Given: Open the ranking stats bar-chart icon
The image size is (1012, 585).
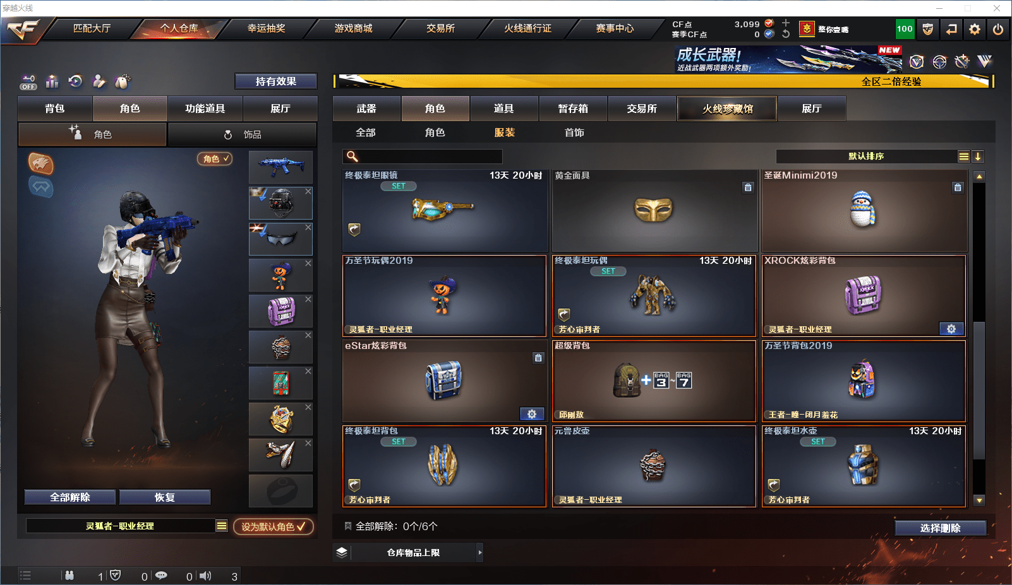Looking at the screenshot, I should pyautogui.click(x=52, y=81).
